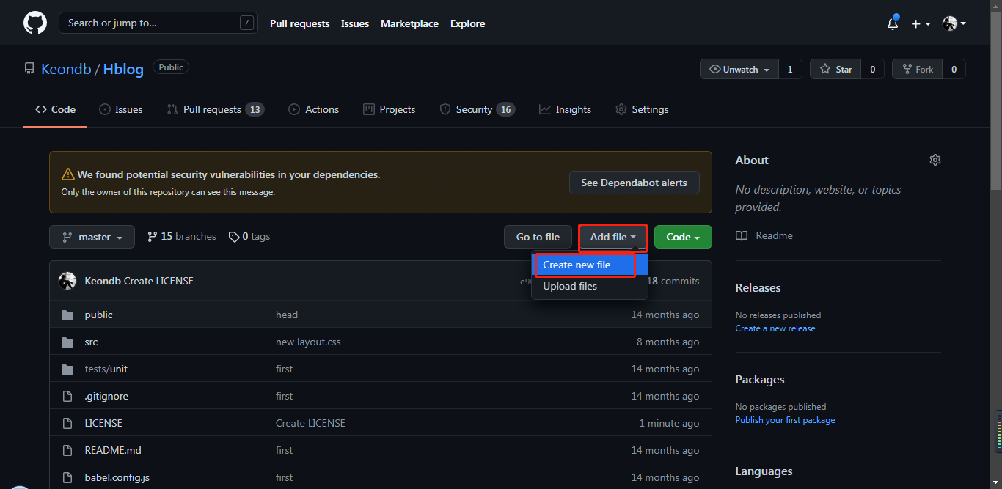Open the Unwatch dropdown
This screenshot has height=489, width=1002.
pos(739,69)
